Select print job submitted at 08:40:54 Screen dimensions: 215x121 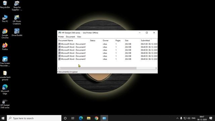pyautogui.click(x=107, y=59)
